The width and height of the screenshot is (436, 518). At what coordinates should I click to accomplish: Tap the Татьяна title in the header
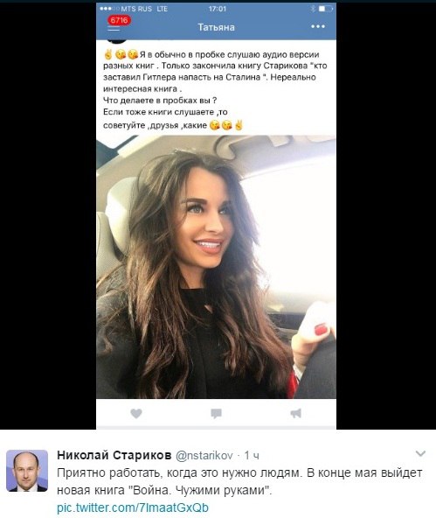click(217, 27)
